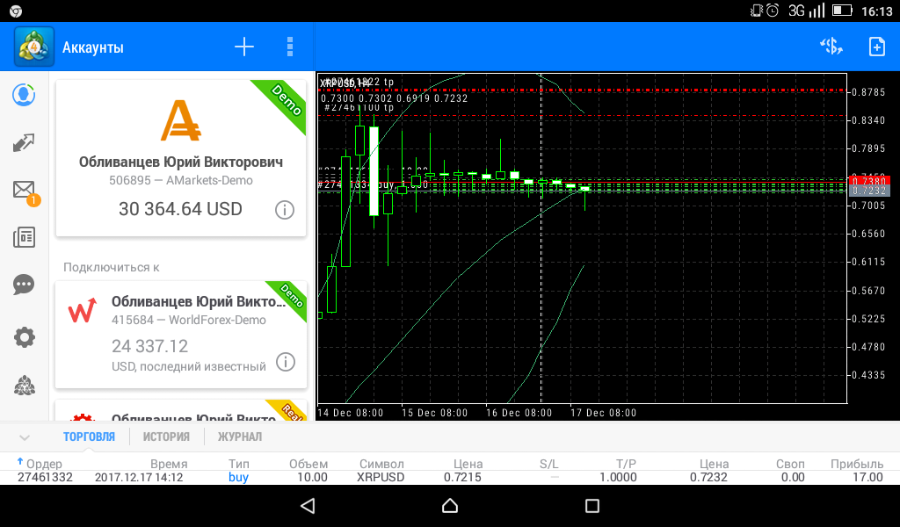
Task: Open the community sidebar icon at bottom
Action: [24, 386]
